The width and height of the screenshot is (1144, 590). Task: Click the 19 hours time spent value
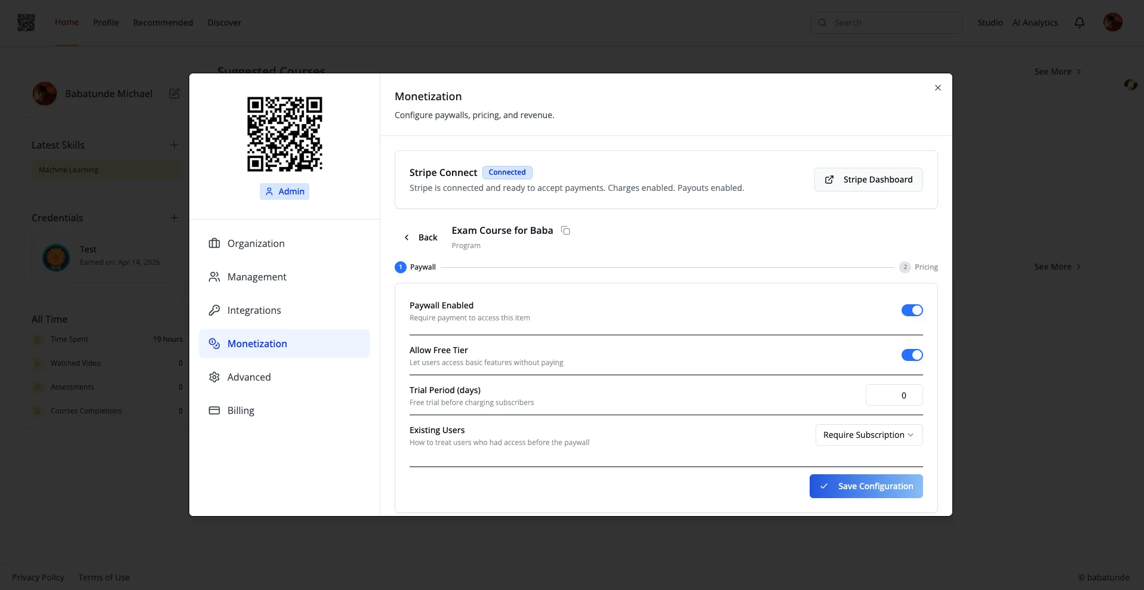point(168,339)
